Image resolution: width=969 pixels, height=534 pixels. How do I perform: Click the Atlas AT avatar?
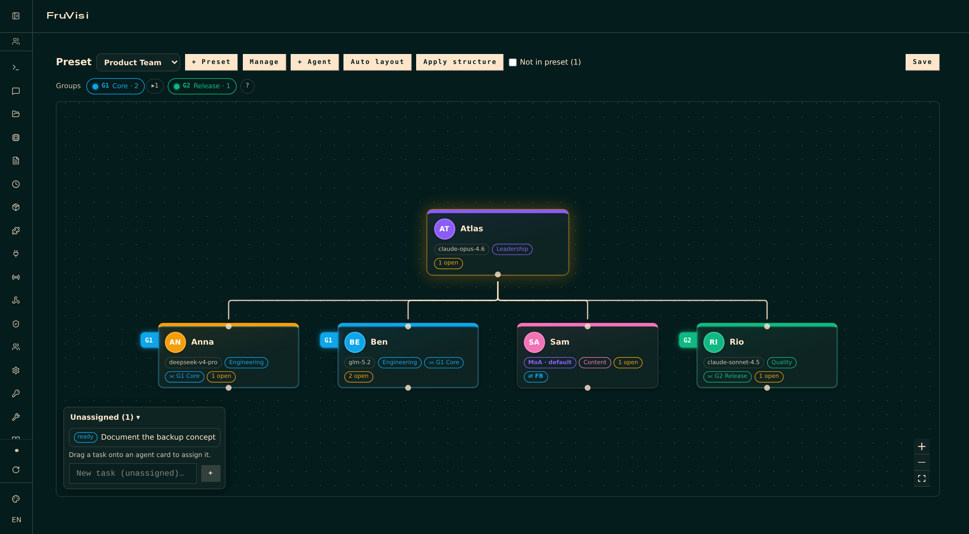click(444, 229)
